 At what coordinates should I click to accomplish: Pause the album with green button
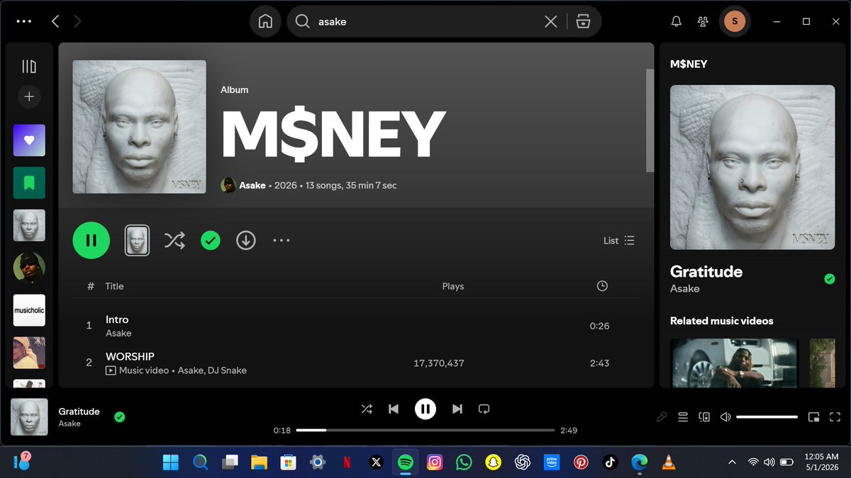point(91,240)
